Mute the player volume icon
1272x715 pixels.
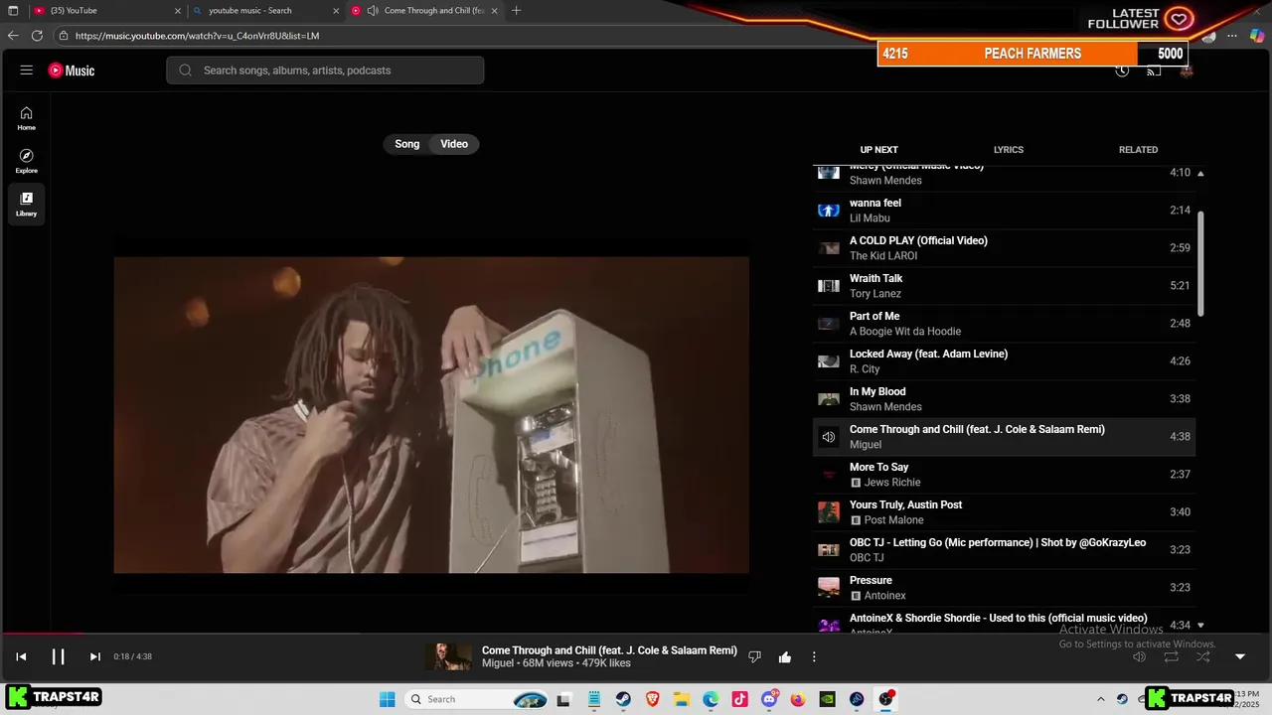[x=1140, y=656]
